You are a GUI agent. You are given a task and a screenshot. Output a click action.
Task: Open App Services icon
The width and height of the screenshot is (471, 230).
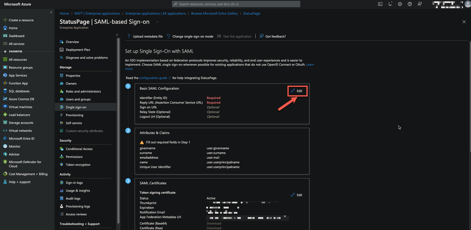pos(5,75)
